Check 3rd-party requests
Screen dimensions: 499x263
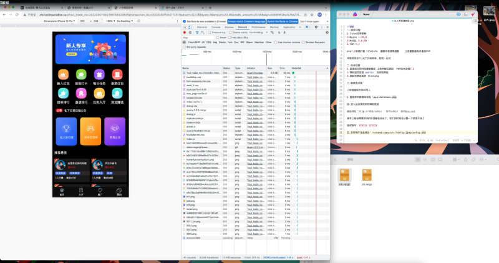click(184, 47)
